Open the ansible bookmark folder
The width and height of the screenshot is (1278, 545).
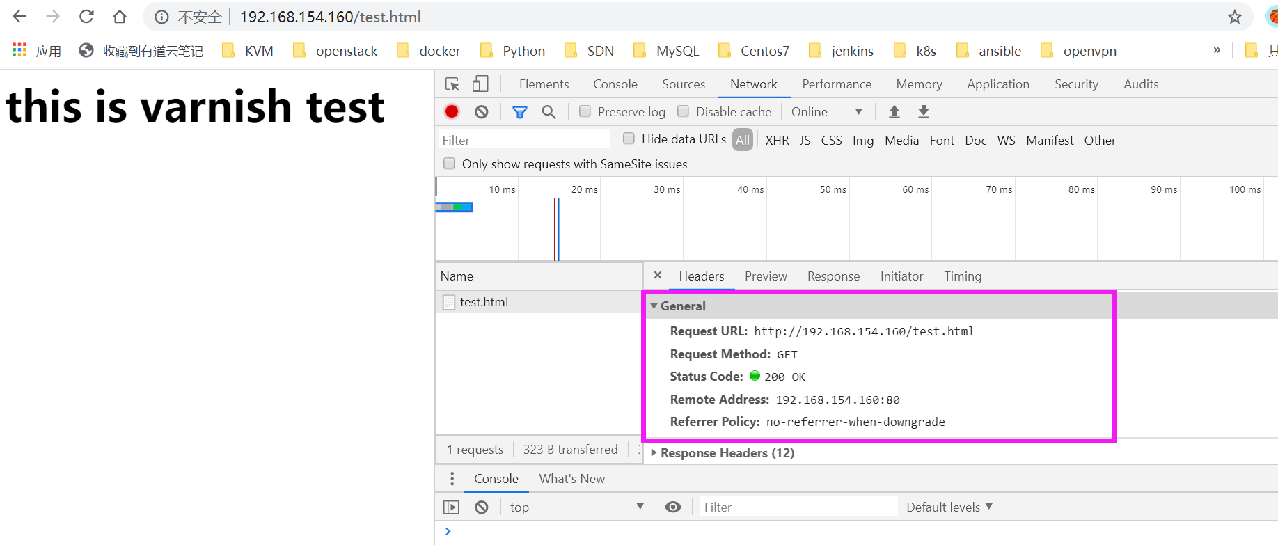point(988,51)
